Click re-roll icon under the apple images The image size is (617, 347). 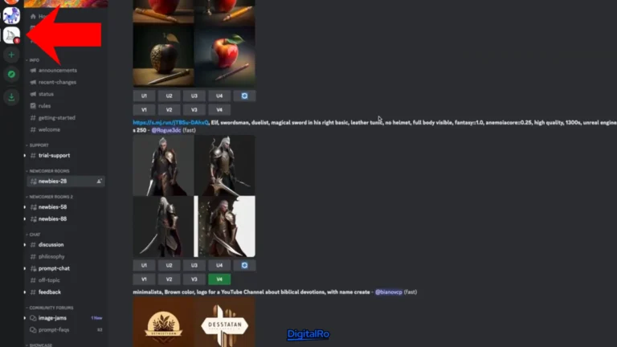(x=243, y=96)
